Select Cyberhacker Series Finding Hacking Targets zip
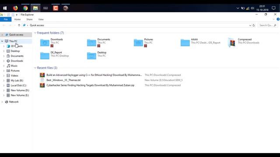 (91, 85)
